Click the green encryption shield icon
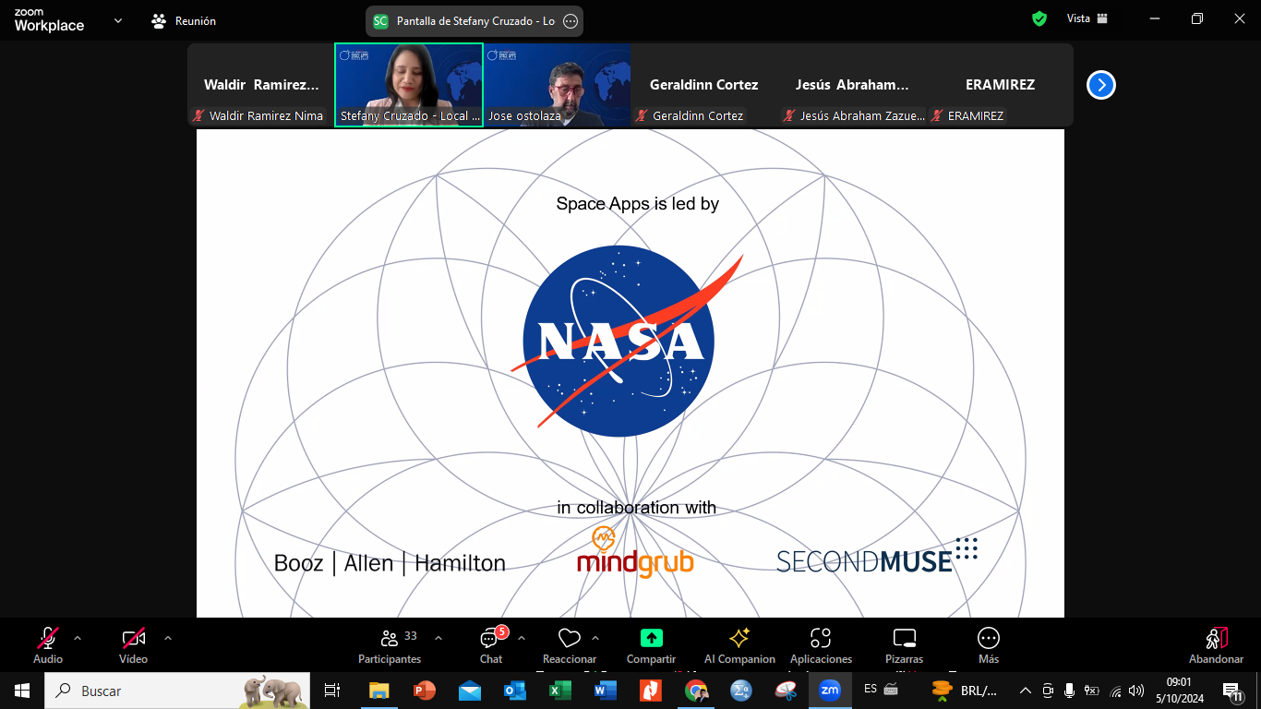Image resolution: width=1261 pixels, height=709 pixels. pos(1039,18)
